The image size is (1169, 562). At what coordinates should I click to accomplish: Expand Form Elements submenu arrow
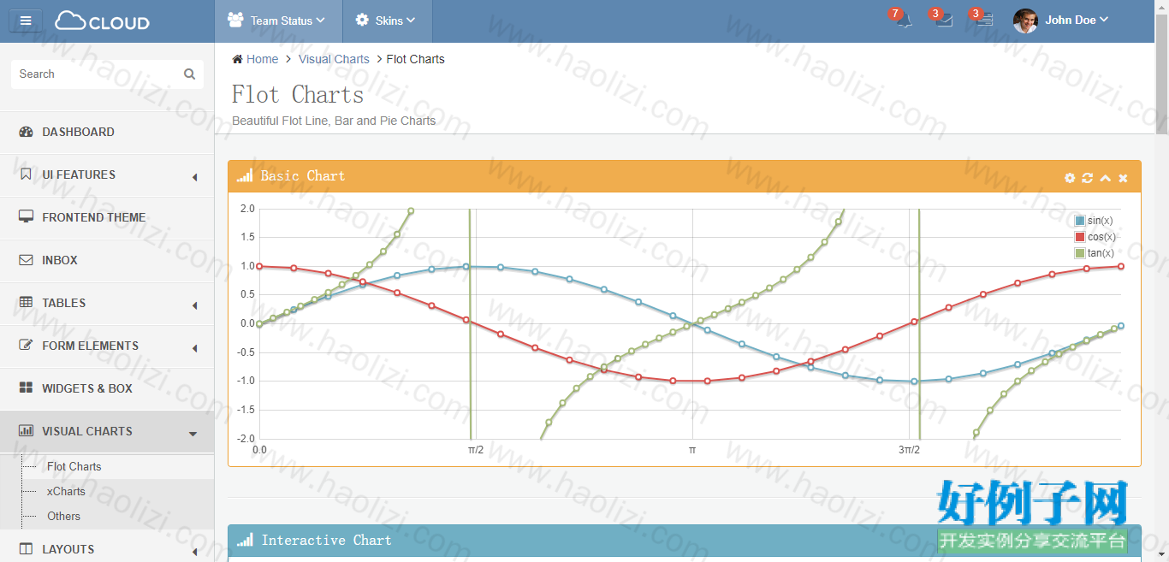tap(194, 348)
